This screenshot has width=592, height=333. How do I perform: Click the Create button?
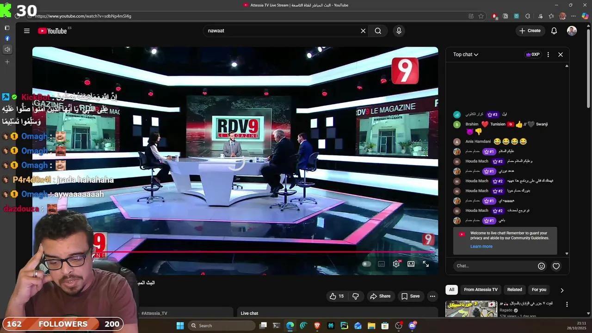[530, 31]
